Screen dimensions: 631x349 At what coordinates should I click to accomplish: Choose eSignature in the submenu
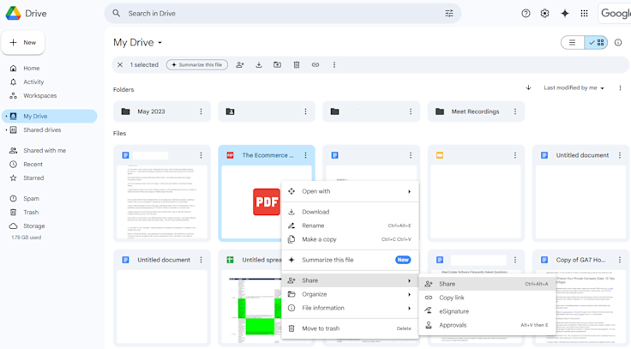[487, 311]
